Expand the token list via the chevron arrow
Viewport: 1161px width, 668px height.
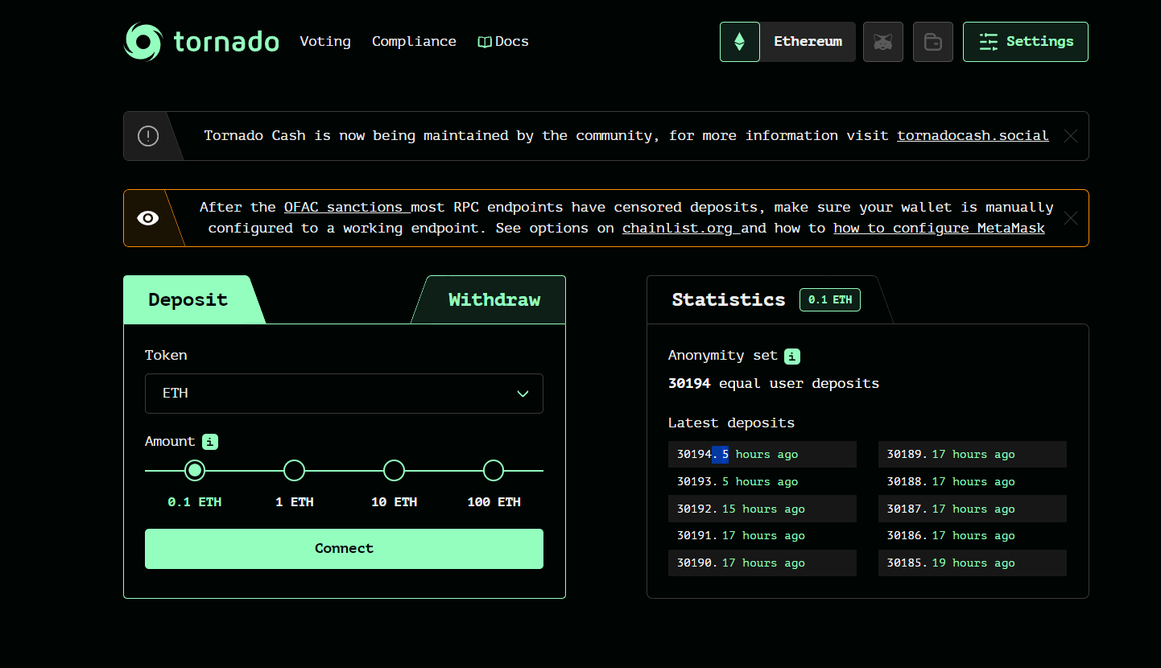[x=524, y=394]
